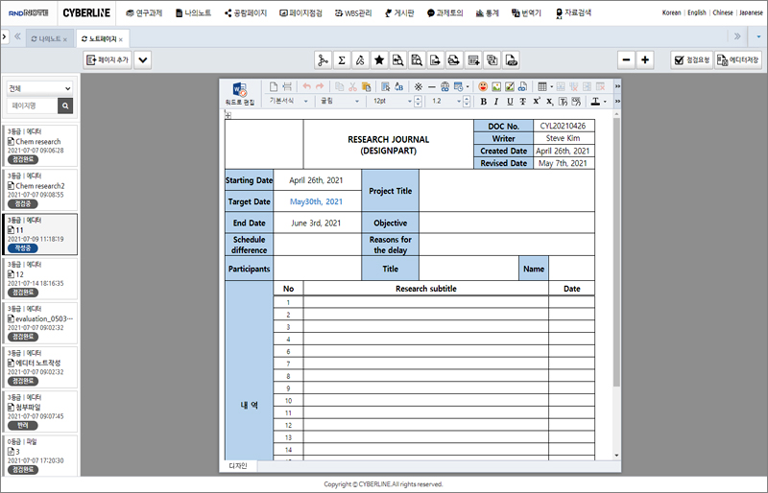The image size is (768, 493).
Task: Click the Bold formatting button
Action: pos(483,101)
